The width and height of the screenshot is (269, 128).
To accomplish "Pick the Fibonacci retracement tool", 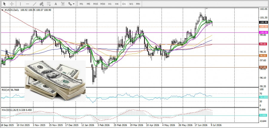I will tap(49, 4).
